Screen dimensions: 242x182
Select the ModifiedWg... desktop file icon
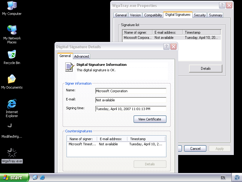click(x=12, y=131)
